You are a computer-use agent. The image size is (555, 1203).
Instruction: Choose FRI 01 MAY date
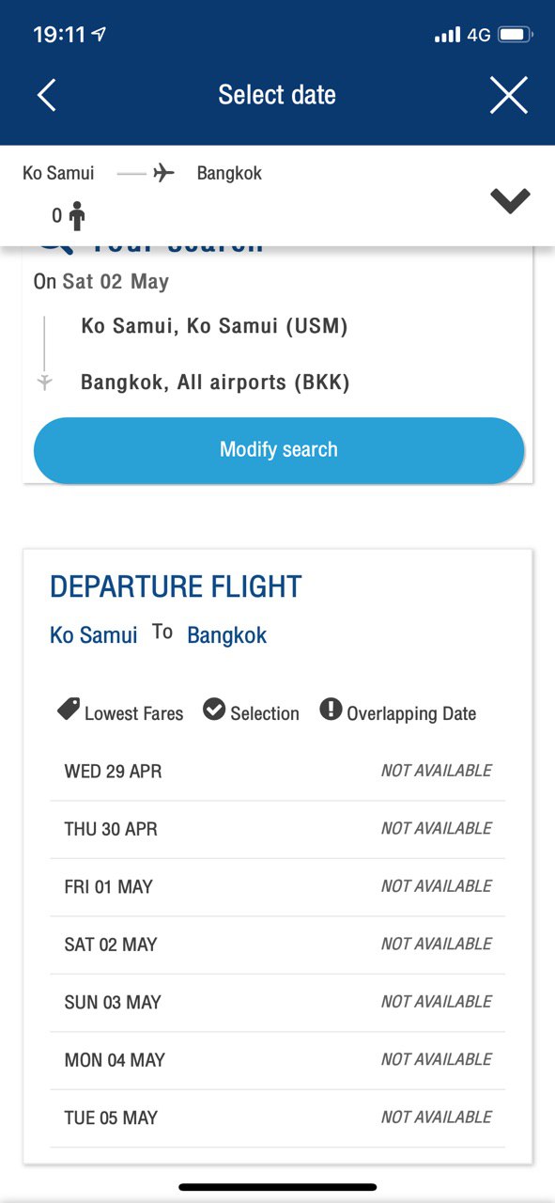click(x=278, y=886)
